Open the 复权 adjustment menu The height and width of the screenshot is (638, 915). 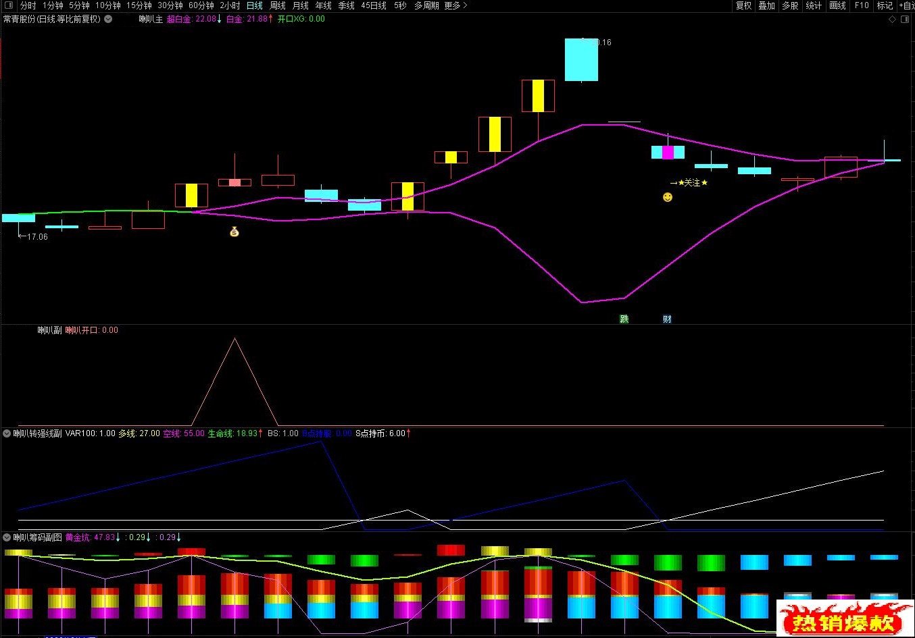click(x=743, y=5)
